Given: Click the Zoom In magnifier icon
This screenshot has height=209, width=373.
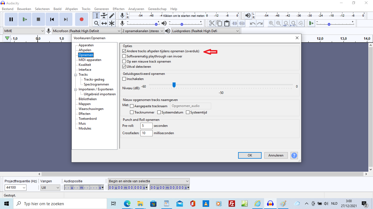Looking at the screenshot, I should tap(271, 23).
